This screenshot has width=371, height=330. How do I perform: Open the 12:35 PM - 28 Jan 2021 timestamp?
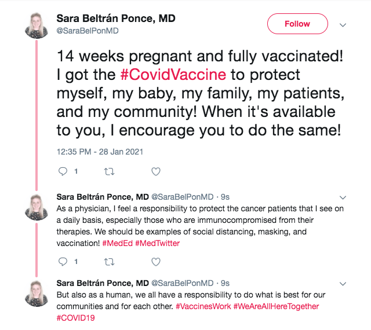pyautogui.click(x=100, y=152)
